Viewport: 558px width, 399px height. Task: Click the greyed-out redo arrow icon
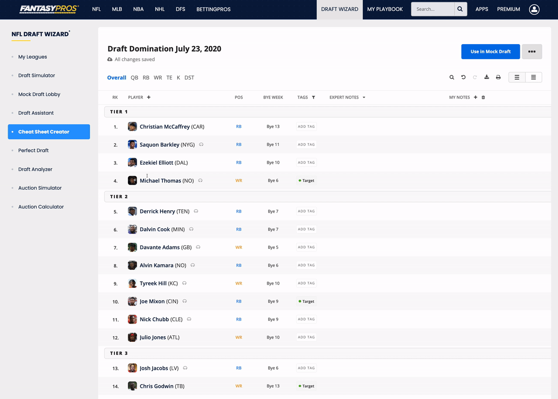coord(475,77)
